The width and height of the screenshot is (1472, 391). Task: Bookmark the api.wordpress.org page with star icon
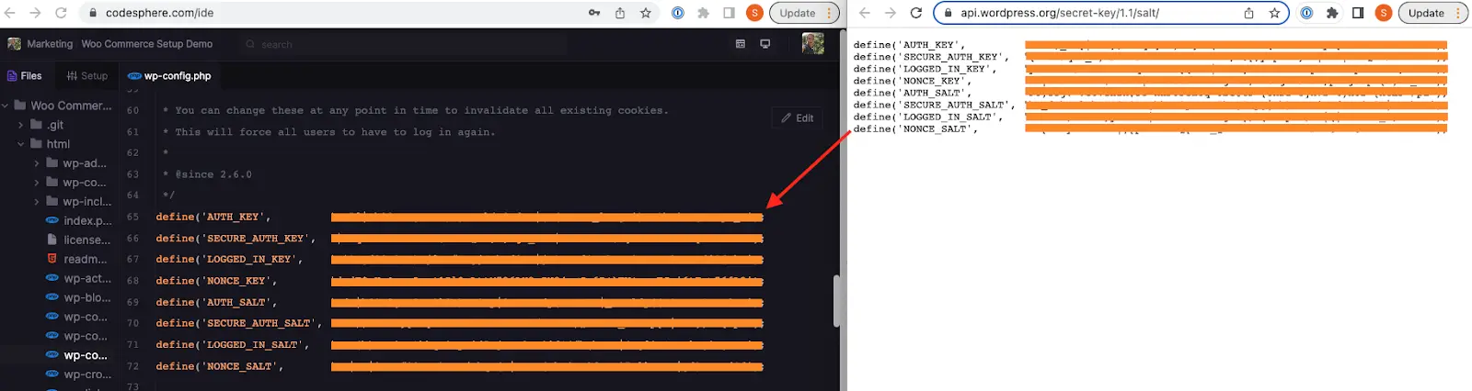pos(1274,13)
